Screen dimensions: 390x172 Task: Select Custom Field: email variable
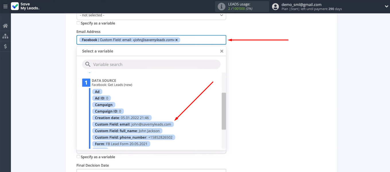[x=133, y=124]
